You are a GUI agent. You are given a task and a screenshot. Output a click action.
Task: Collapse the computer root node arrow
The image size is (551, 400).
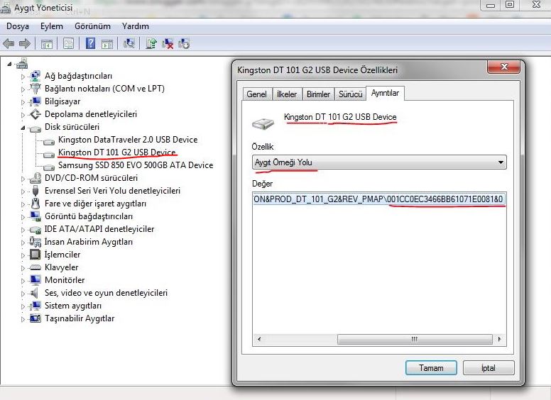[9, 65]
